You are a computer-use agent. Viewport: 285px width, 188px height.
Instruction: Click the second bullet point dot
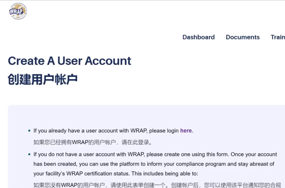pos(30,155)
